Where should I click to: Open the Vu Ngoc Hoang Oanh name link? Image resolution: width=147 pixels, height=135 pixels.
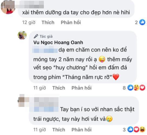58,42
